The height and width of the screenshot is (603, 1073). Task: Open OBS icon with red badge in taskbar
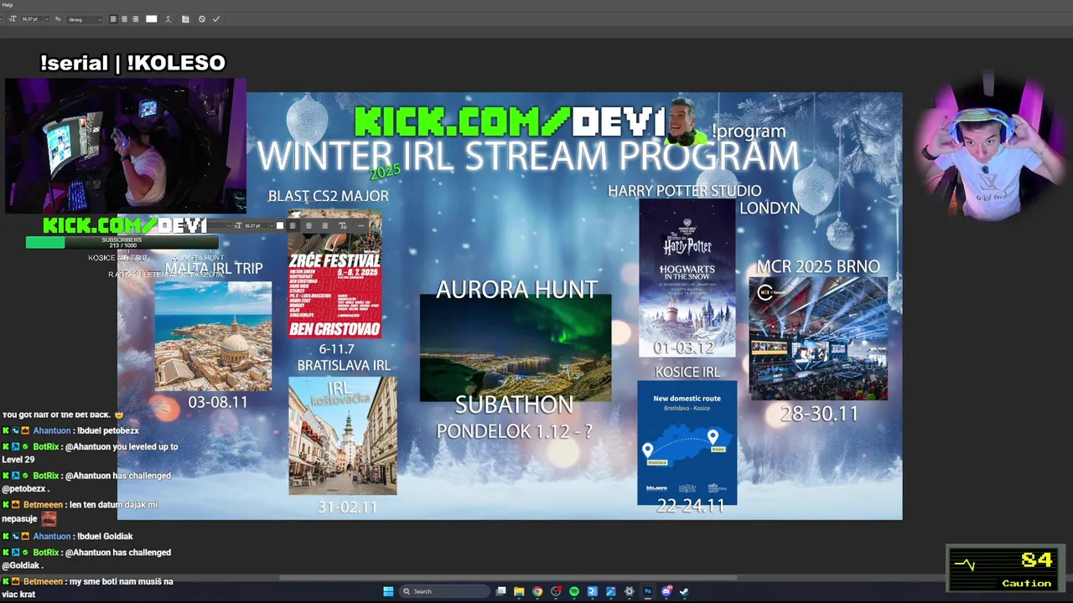pos(557,591)
